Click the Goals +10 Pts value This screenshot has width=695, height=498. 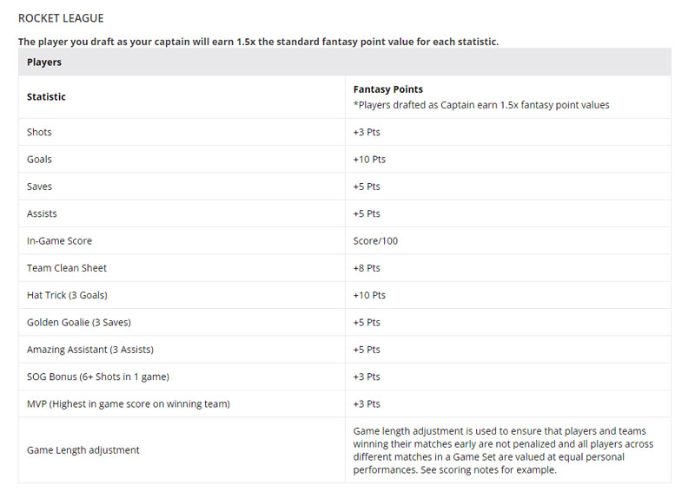pos(369,160)
